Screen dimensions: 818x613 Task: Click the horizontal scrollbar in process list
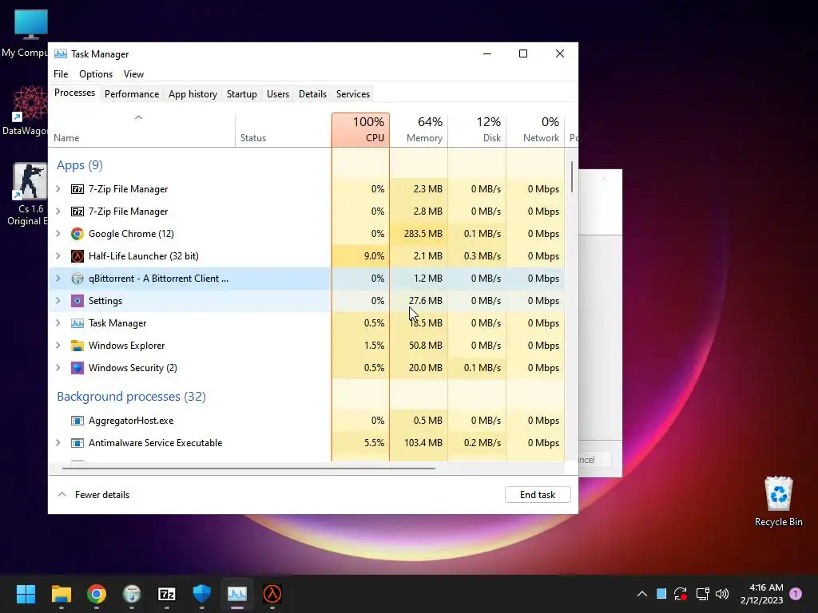coord(248,469)
